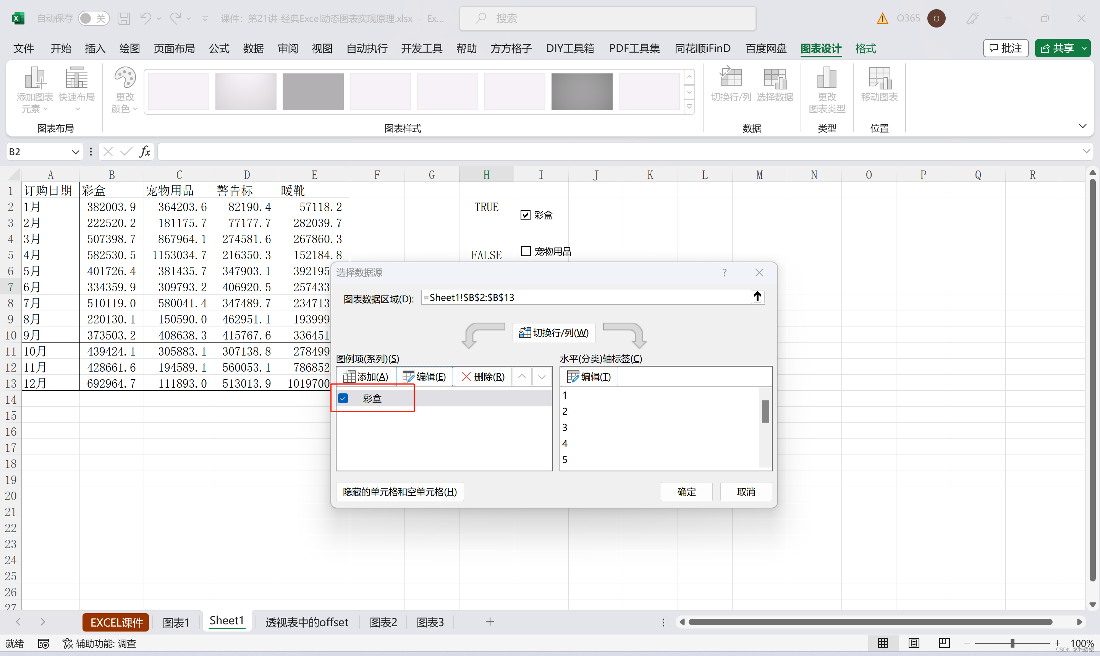Image resolution: width=1100 pixels, height=656 pixels.
Task: Switch to Normal view in status bar
Action: click(x=883, y=643)
